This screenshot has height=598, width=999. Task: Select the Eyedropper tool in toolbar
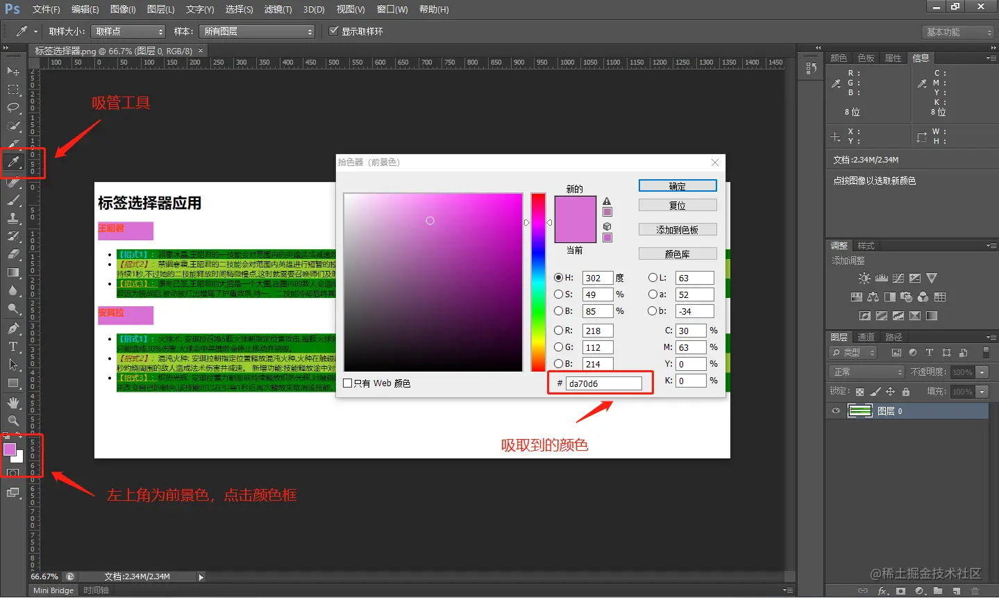[x=13, y=163]
